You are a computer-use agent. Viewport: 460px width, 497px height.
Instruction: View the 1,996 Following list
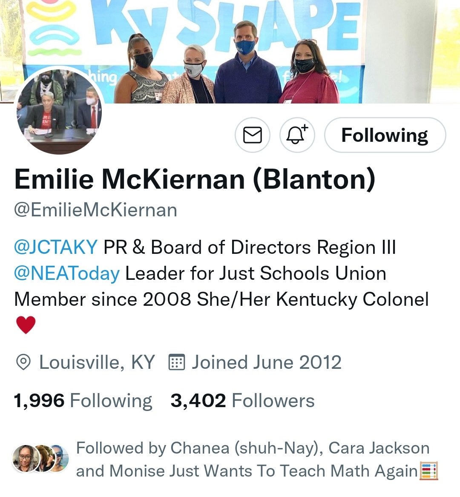point(83,400)
